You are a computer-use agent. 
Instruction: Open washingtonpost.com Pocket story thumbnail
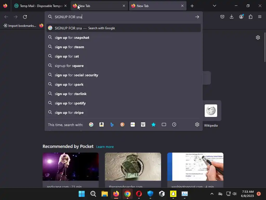pyautogui.click(x=195, y=166)
